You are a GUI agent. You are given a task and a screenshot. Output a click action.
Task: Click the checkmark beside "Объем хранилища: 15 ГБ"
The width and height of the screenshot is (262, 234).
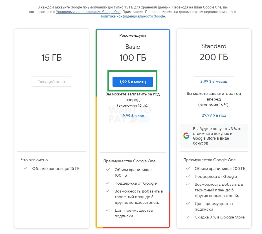click(x=26, y=169)
